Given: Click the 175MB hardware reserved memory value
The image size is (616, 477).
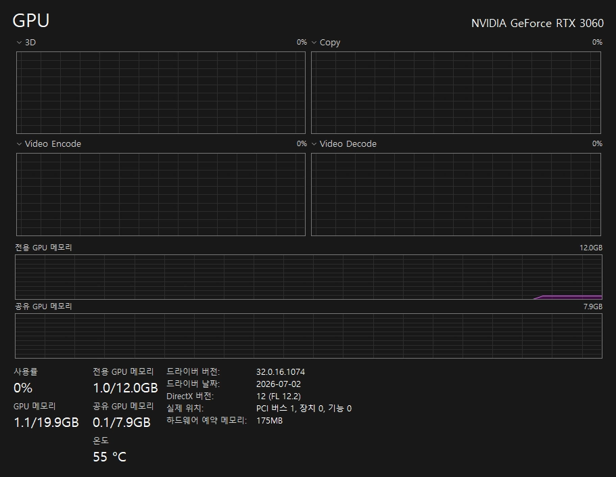Looking at the screenshot, I should (270, 421).
